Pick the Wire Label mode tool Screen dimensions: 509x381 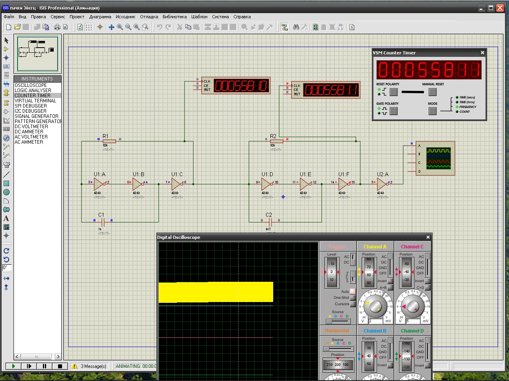pyautogui.click(x=6, y=67)
